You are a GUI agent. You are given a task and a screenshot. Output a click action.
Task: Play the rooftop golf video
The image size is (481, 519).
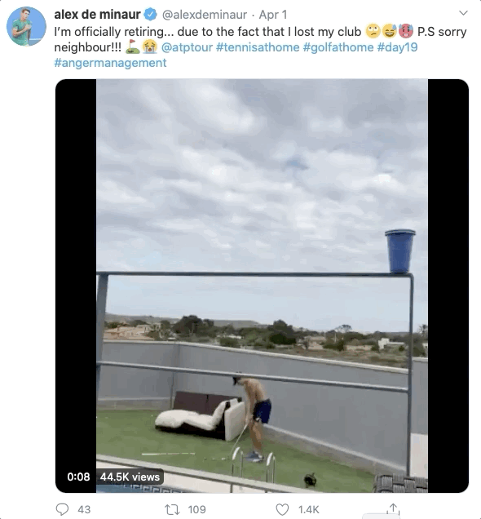pyautogui.click(x=262, y=286)
